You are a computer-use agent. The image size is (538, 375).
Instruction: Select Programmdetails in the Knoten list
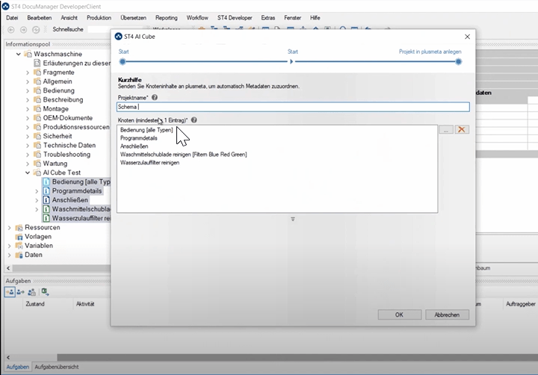point(139,138)
